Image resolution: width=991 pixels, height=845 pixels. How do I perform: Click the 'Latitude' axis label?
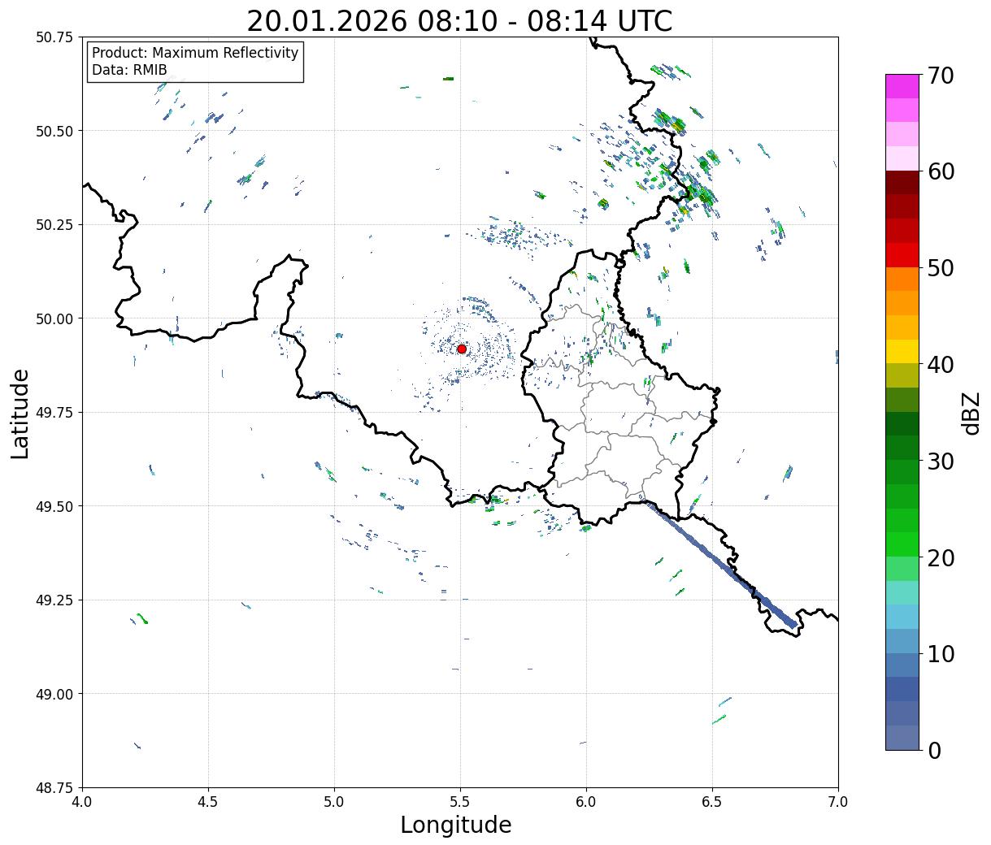pos(20,413)
